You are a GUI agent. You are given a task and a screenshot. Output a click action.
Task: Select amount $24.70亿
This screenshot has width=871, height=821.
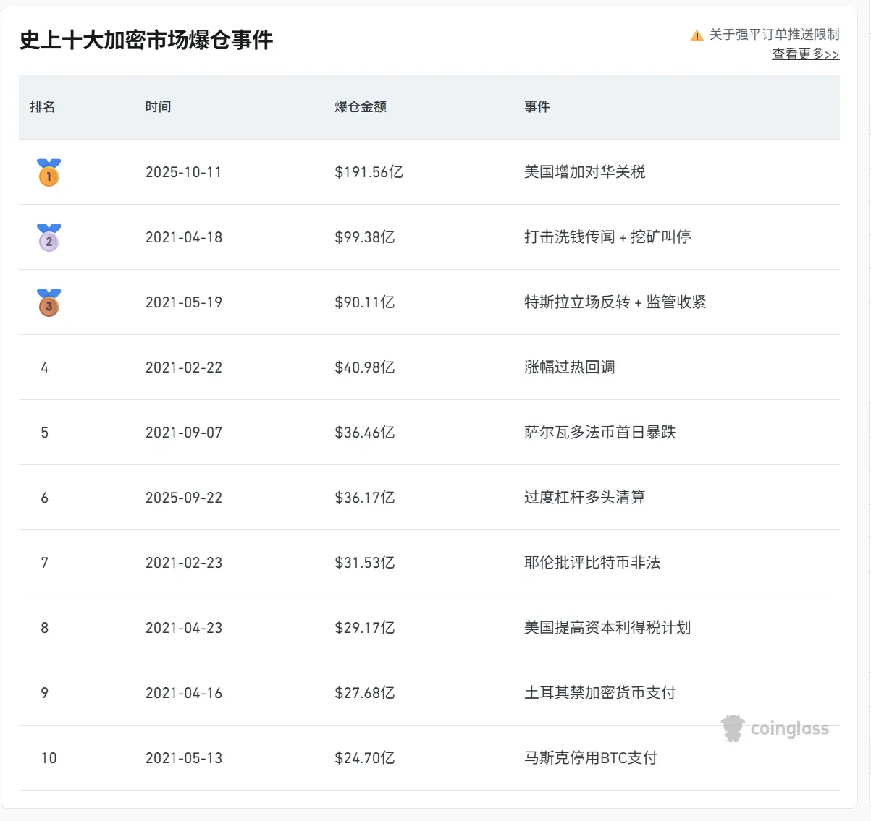[x=365, y=758]
